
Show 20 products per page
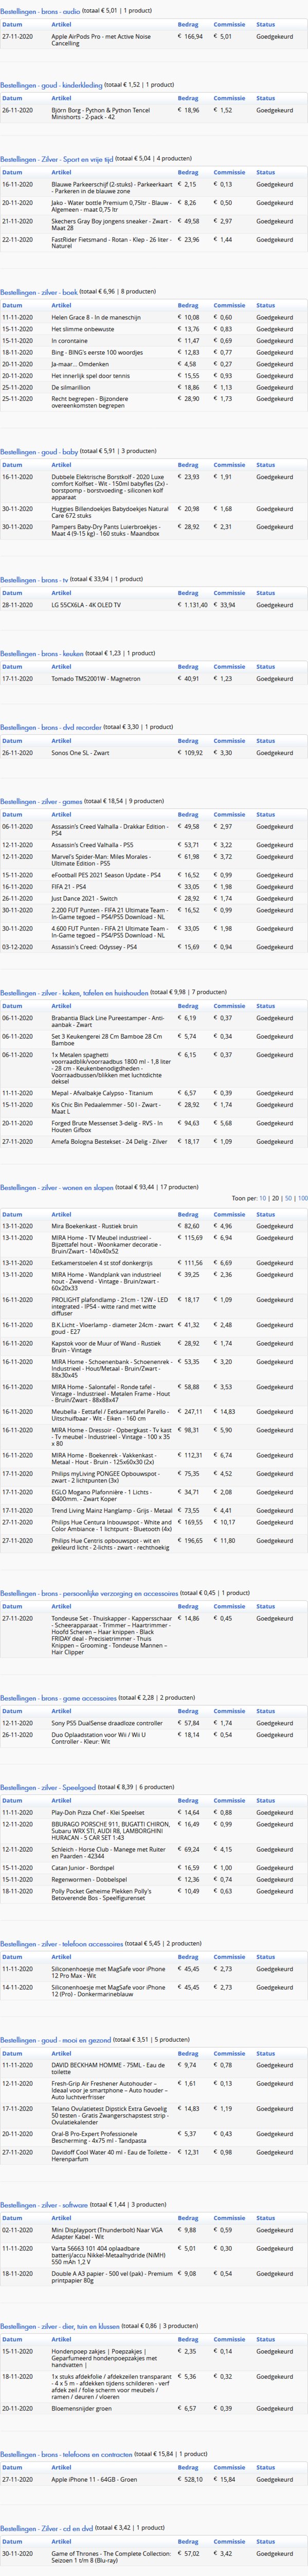click(275, 1198)
